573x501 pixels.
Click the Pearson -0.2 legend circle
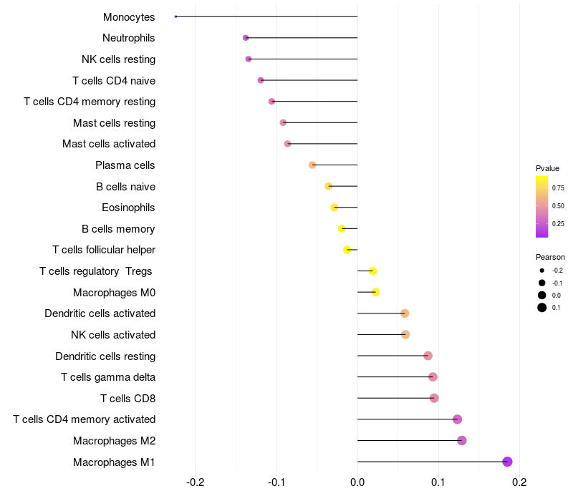542,271
